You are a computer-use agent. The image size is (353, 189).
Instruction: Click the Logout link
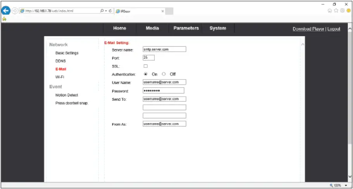tap(334, 29)
